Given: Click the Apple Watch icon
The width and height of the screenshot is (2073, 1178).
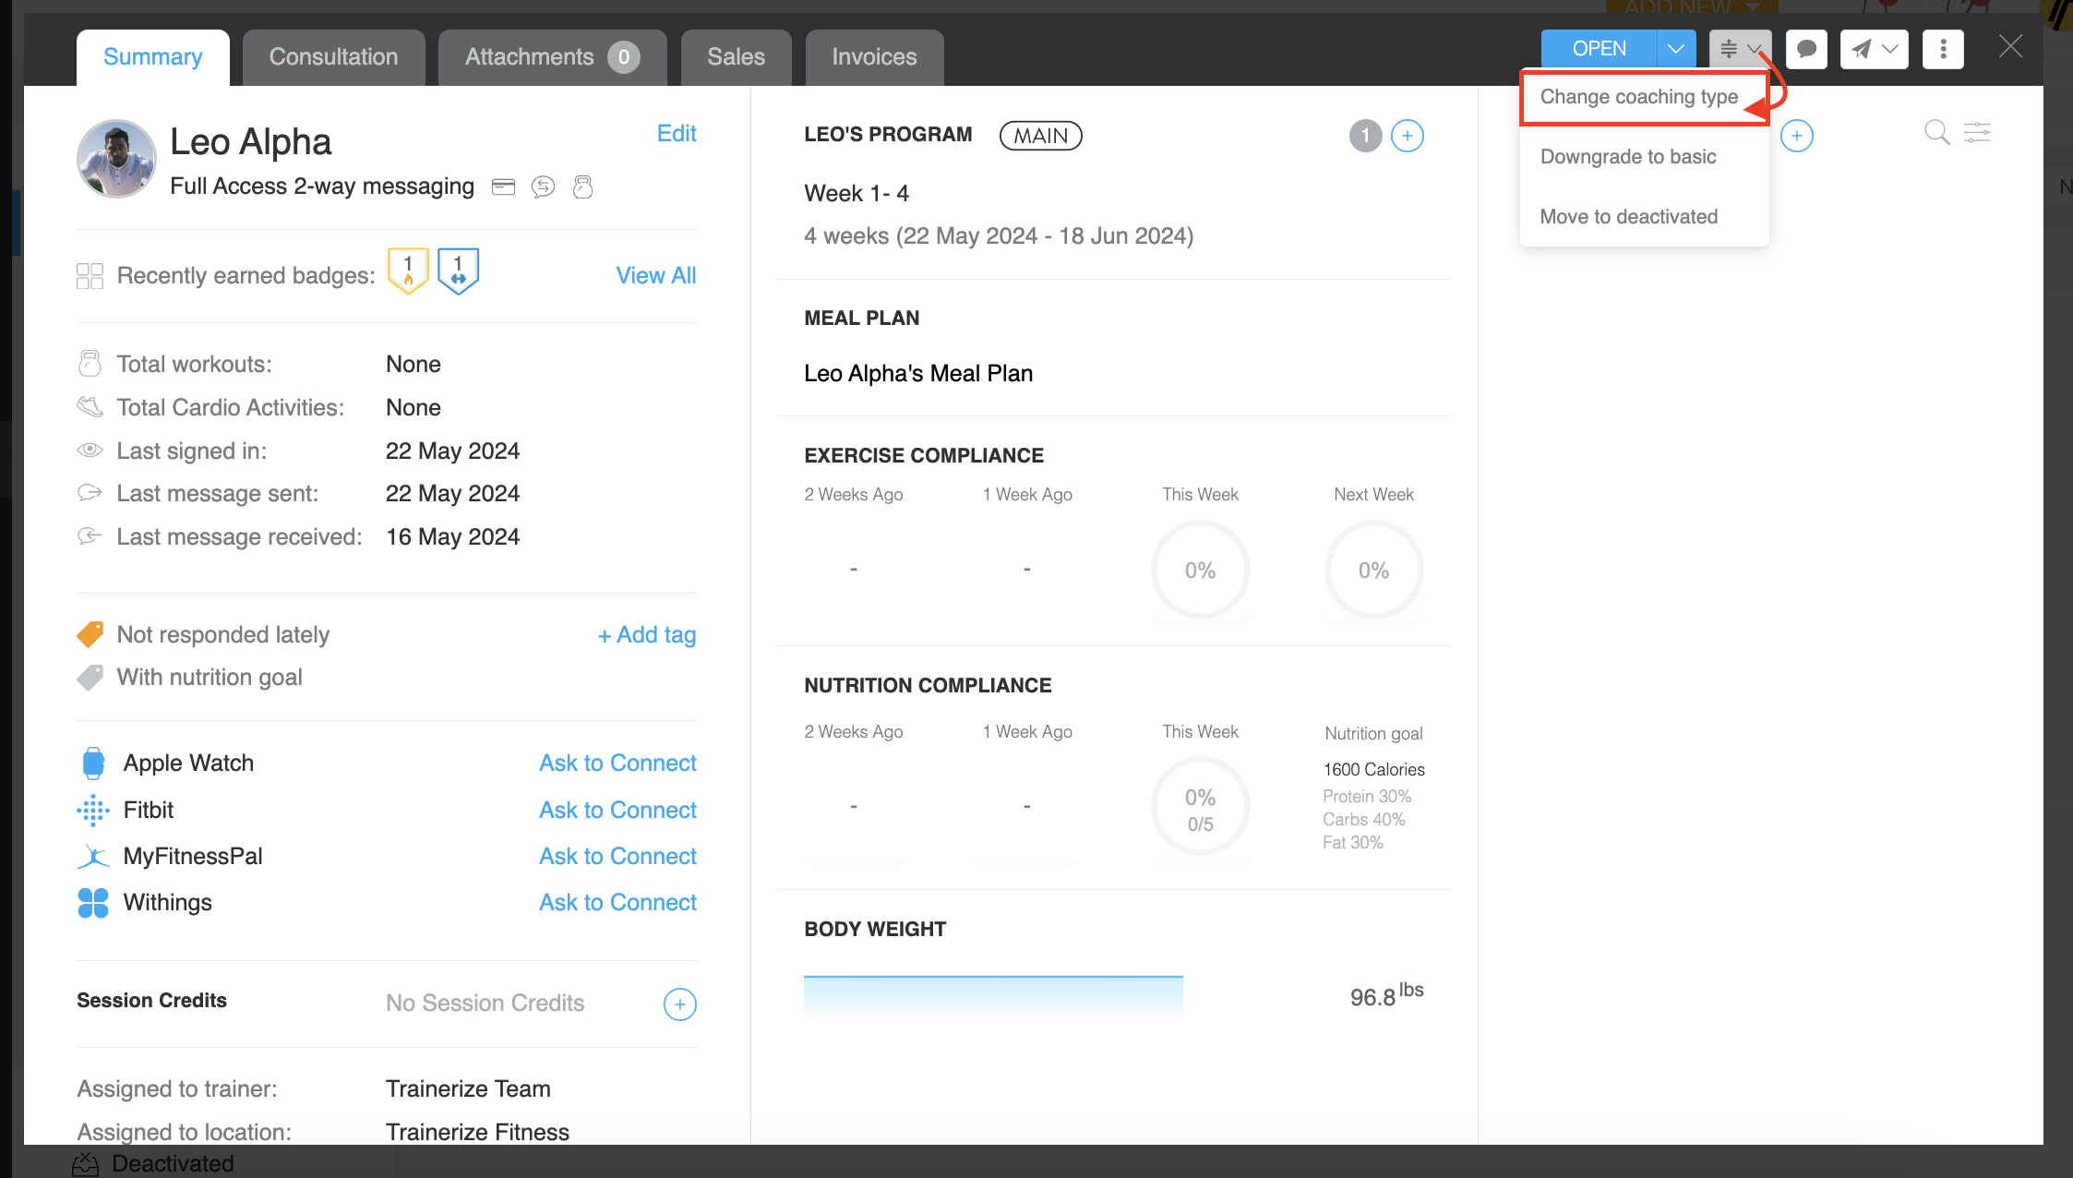Looking at the screenshot, I should (93, 763).
